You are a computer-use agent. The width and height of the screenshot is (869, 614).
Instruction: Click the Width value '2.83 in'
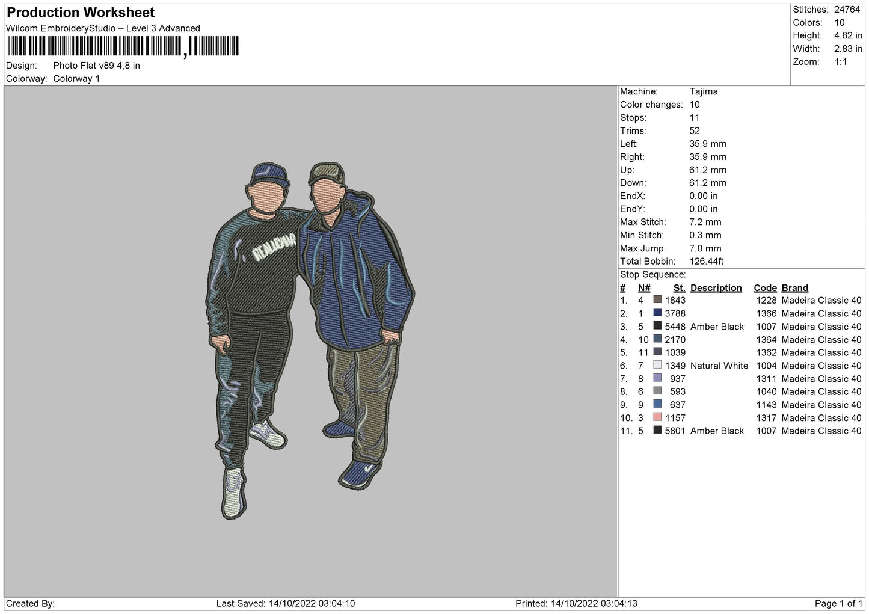click(848, 49)
